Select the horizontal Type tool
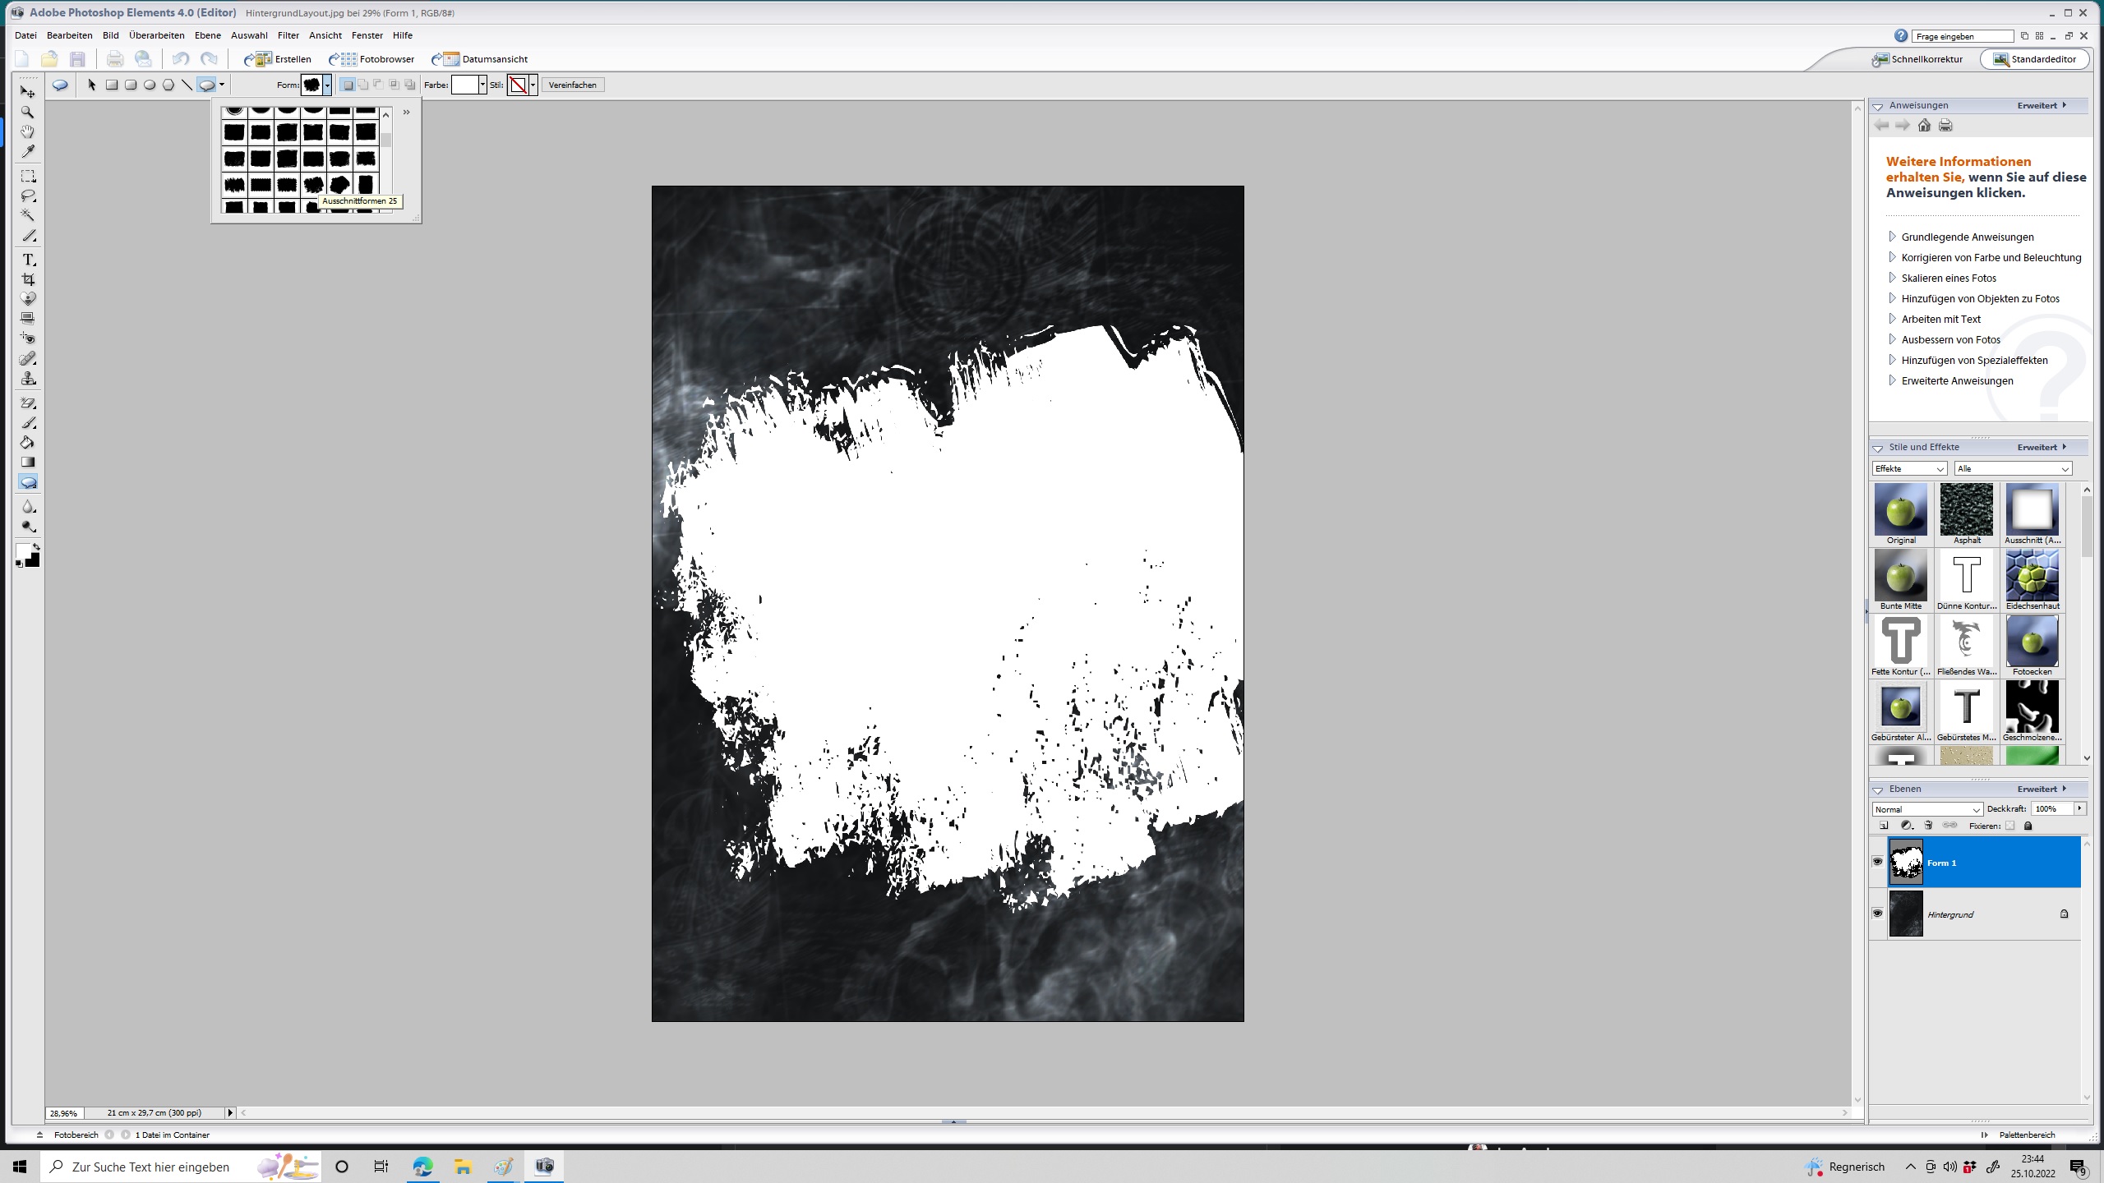Viewport: 2104px width, 1183px height. coord(28,260)
